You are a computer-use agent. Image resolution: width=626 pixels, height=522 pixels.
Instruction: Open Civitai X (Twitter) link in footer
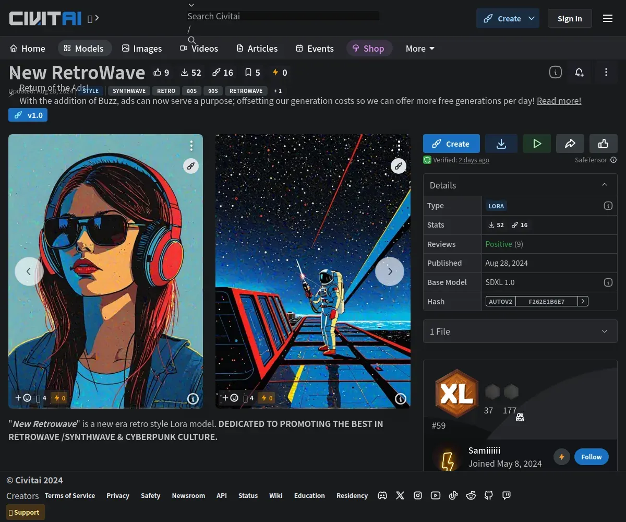click(400, 495)
